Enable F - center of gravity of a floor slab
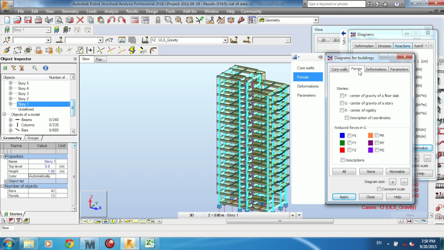 pyautogui.click(x=342, y=95)
